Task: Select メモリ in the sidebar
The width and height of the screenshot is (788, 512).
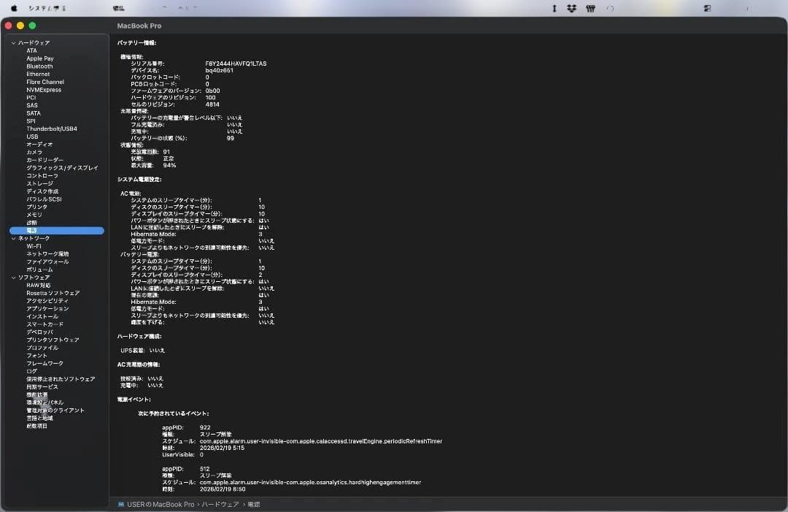Action: click(34, 215)
